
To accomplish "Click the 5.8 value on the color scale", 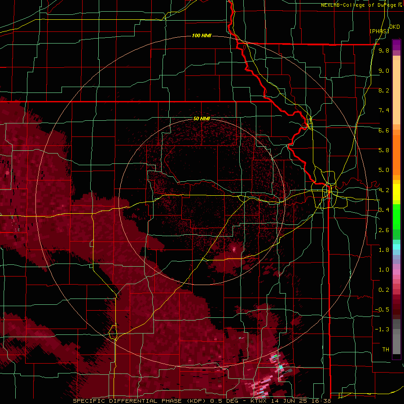I will (384, 150).
